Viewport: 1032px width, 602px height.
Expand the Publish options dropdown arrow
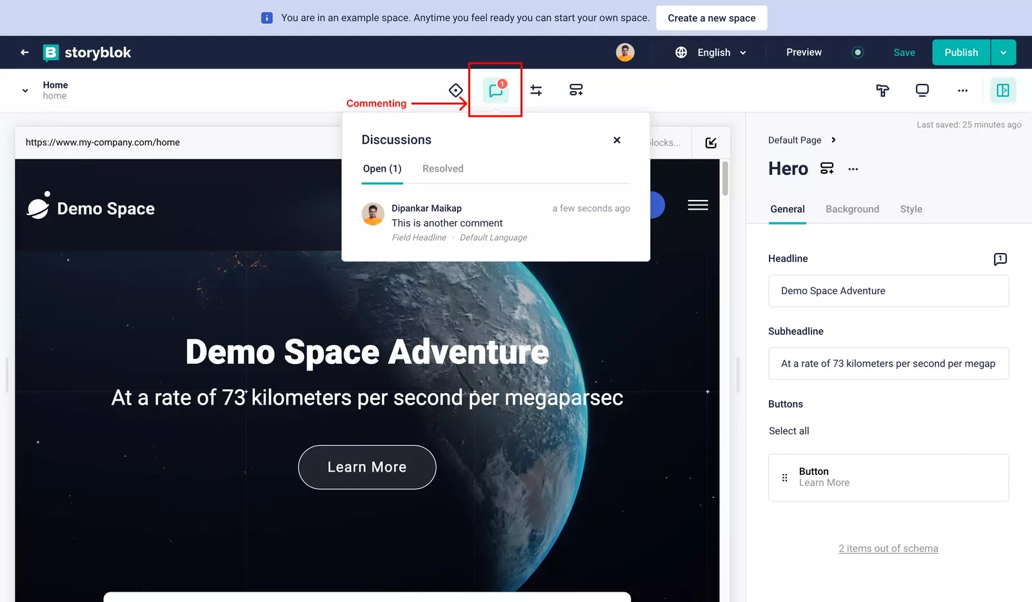click(1003, 52)
